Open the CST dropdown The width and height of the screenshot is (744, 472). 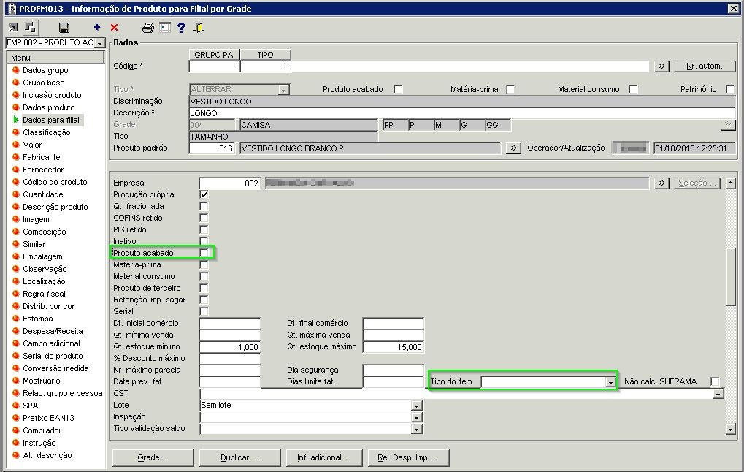click(x=718, y=394)
